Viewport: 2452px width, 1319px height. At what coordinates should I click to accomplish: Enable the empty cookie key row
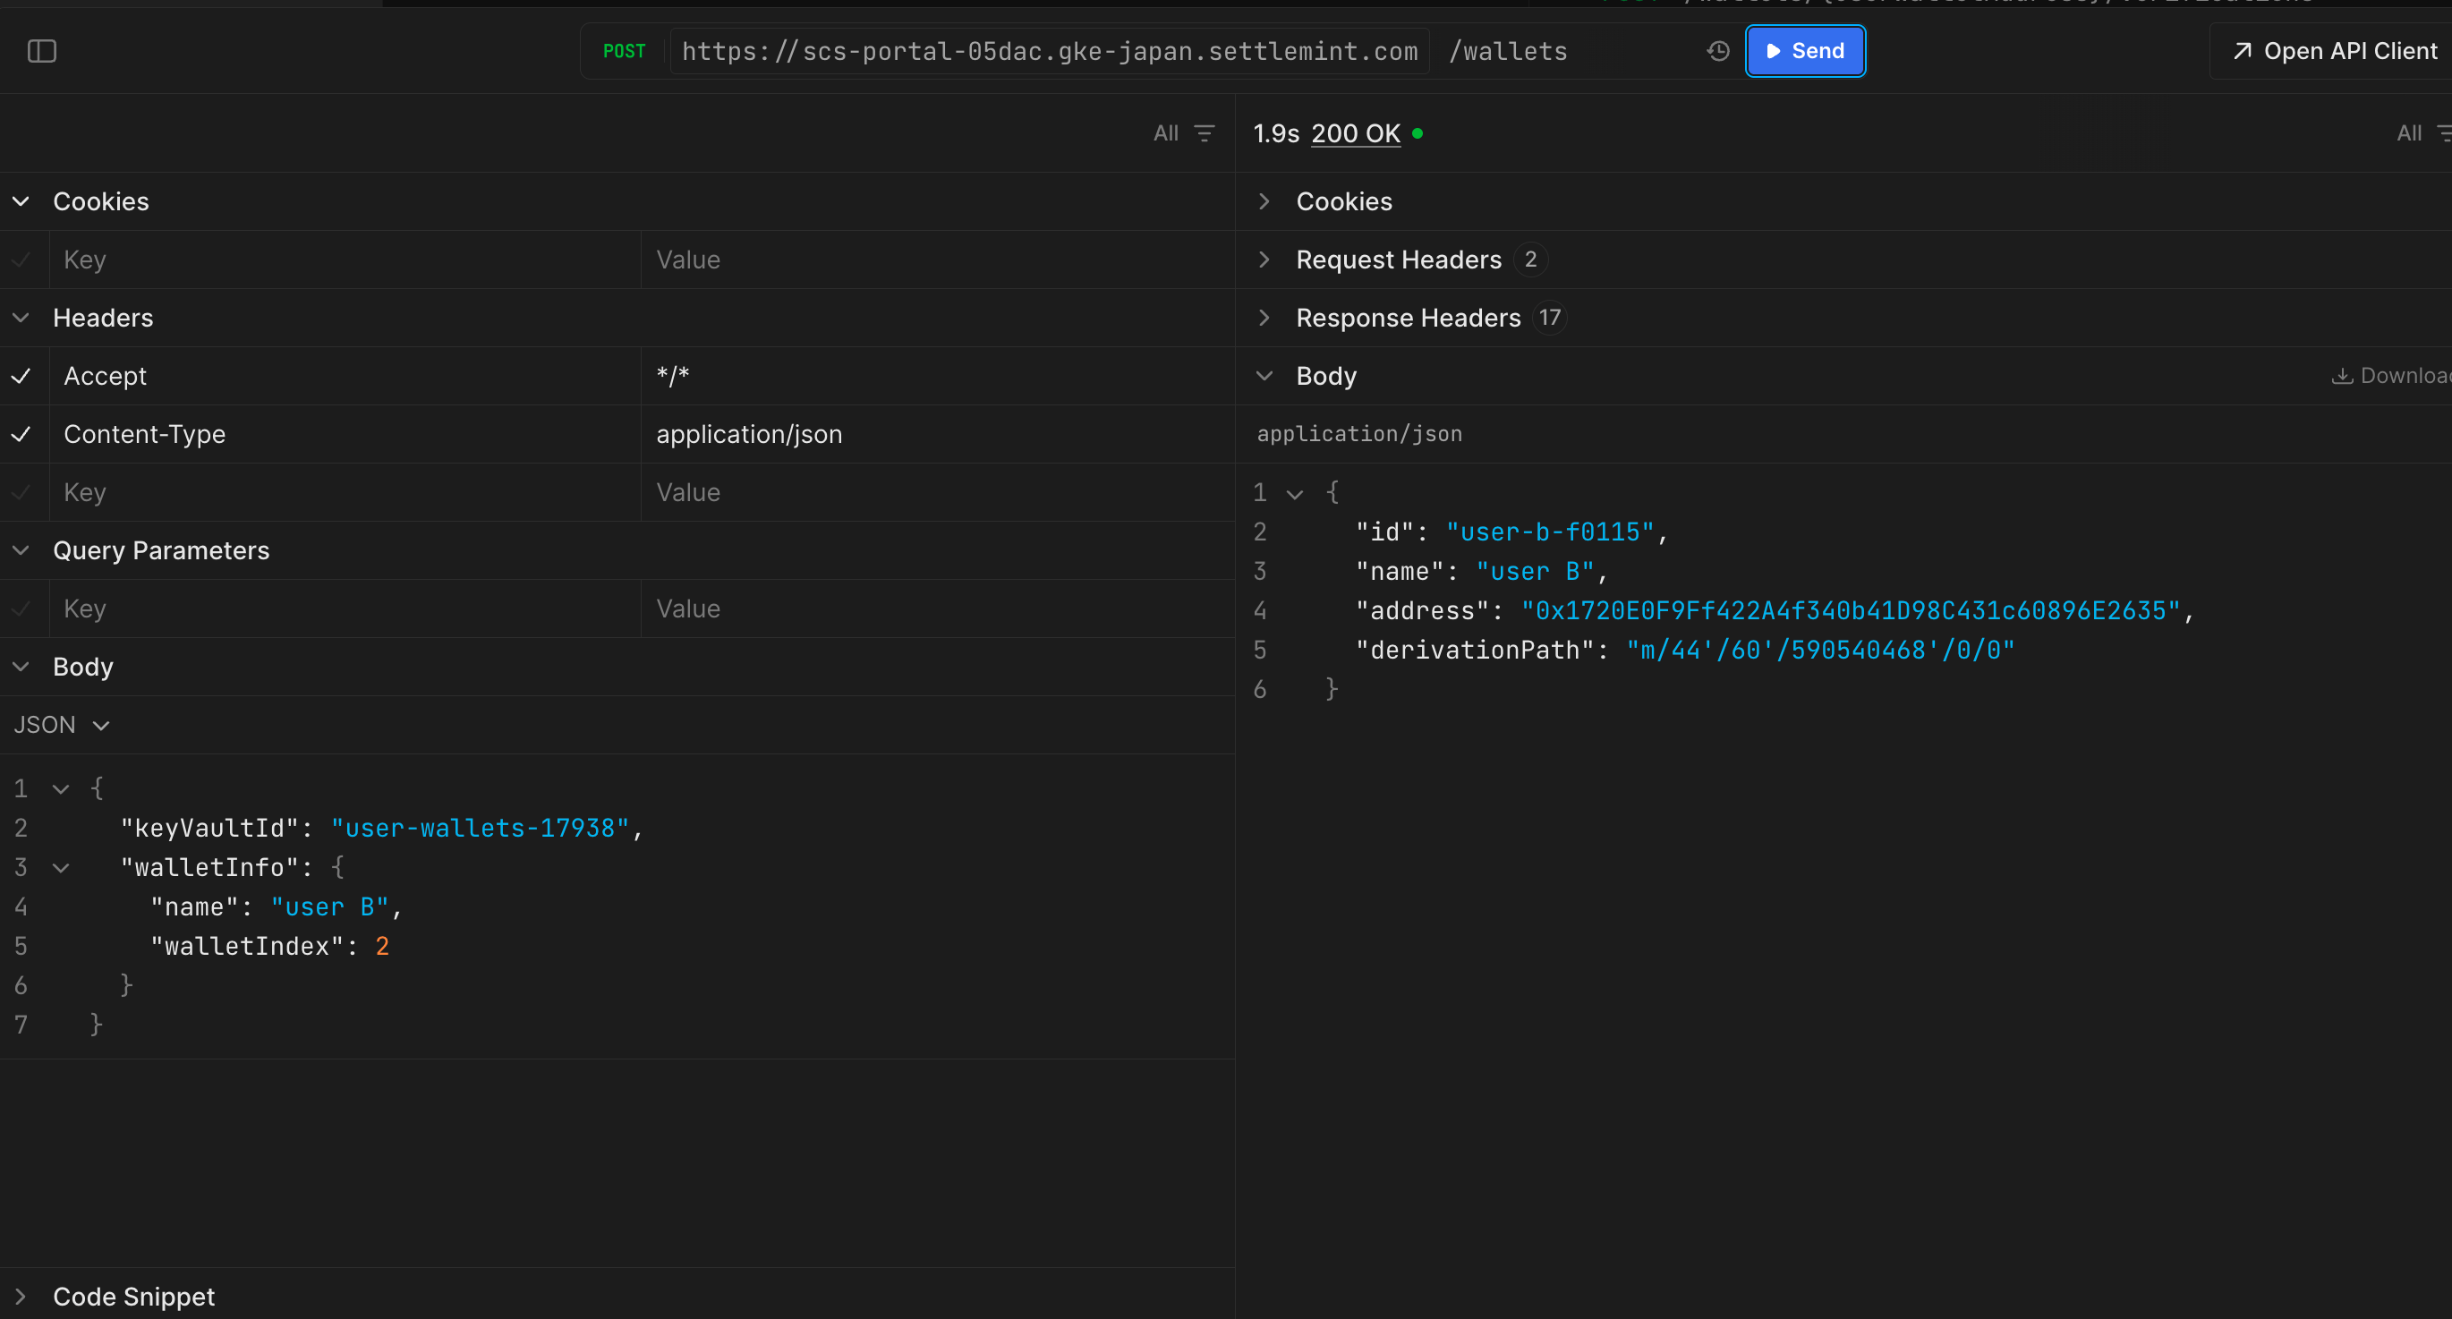click(x=21, y=259)
